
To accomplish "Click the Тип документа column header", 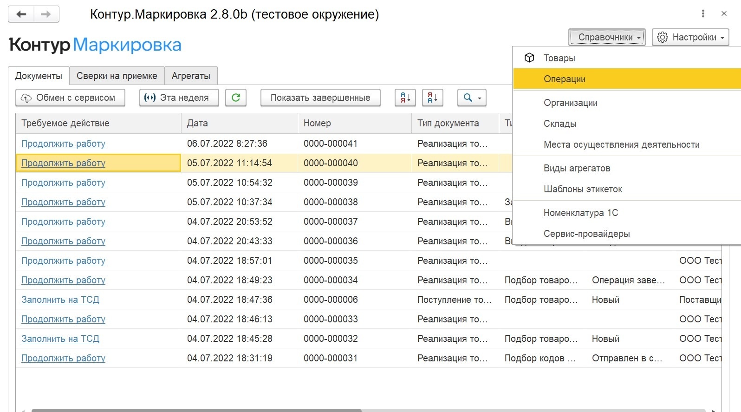I will click(x=455, y=123).
